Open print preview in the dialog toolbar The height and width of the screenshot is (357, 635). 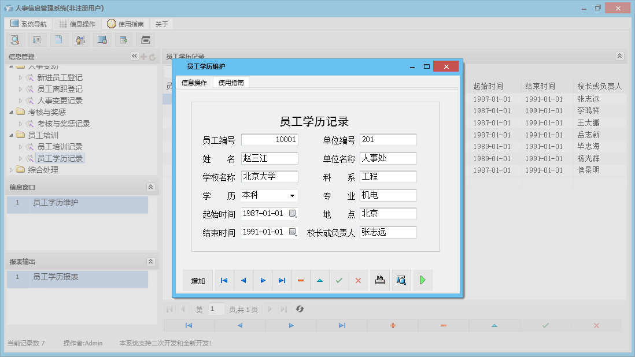pyautogui.click(x=401, y=280)
